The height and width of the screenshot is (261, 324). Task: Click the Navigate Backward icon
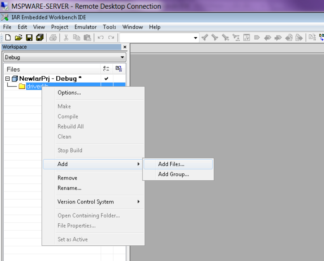pyautogui.click(x=288, y=38)
